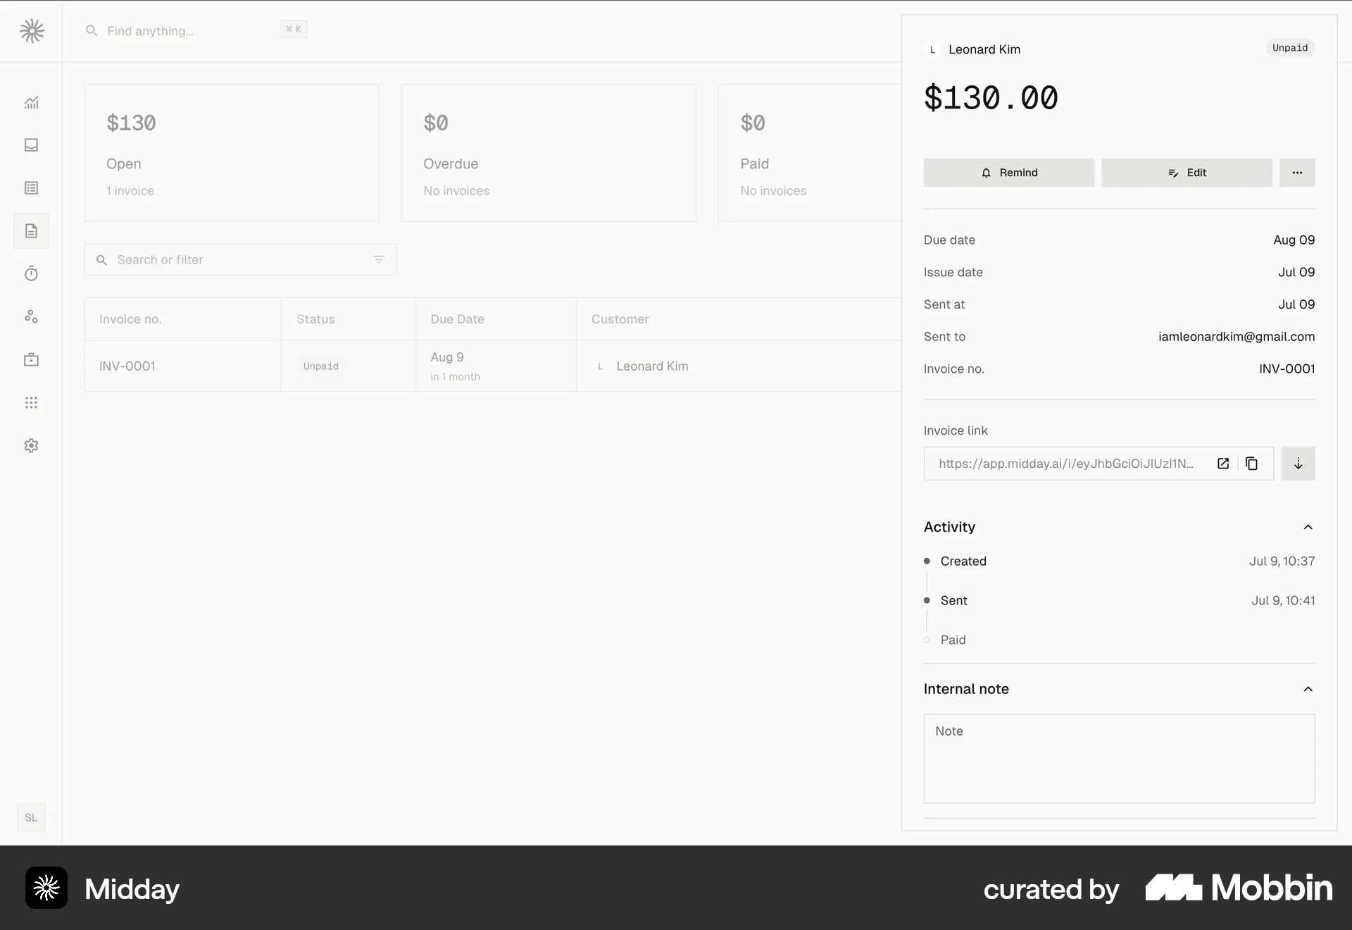This screenshot has height=930, width=1352.
Task: Open the invoice link in a new tab
Action: 1223,464
